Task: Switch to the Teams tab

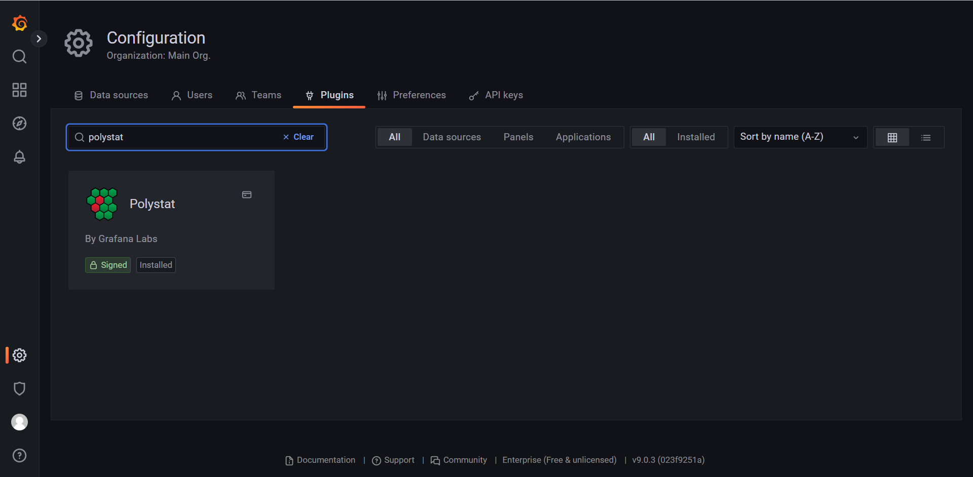Action: (x=258, y=95)
